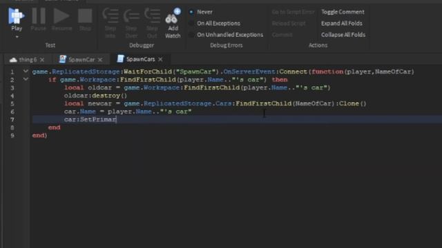Click Toggle Comment action

click(343, 12)
